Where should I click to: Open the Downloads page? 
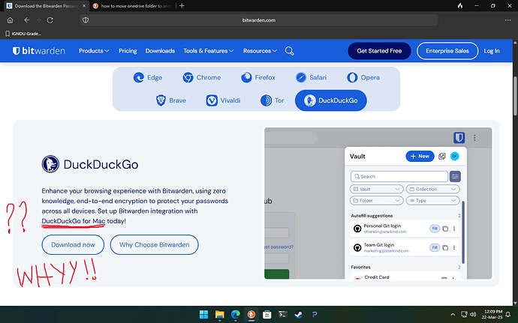160,51
